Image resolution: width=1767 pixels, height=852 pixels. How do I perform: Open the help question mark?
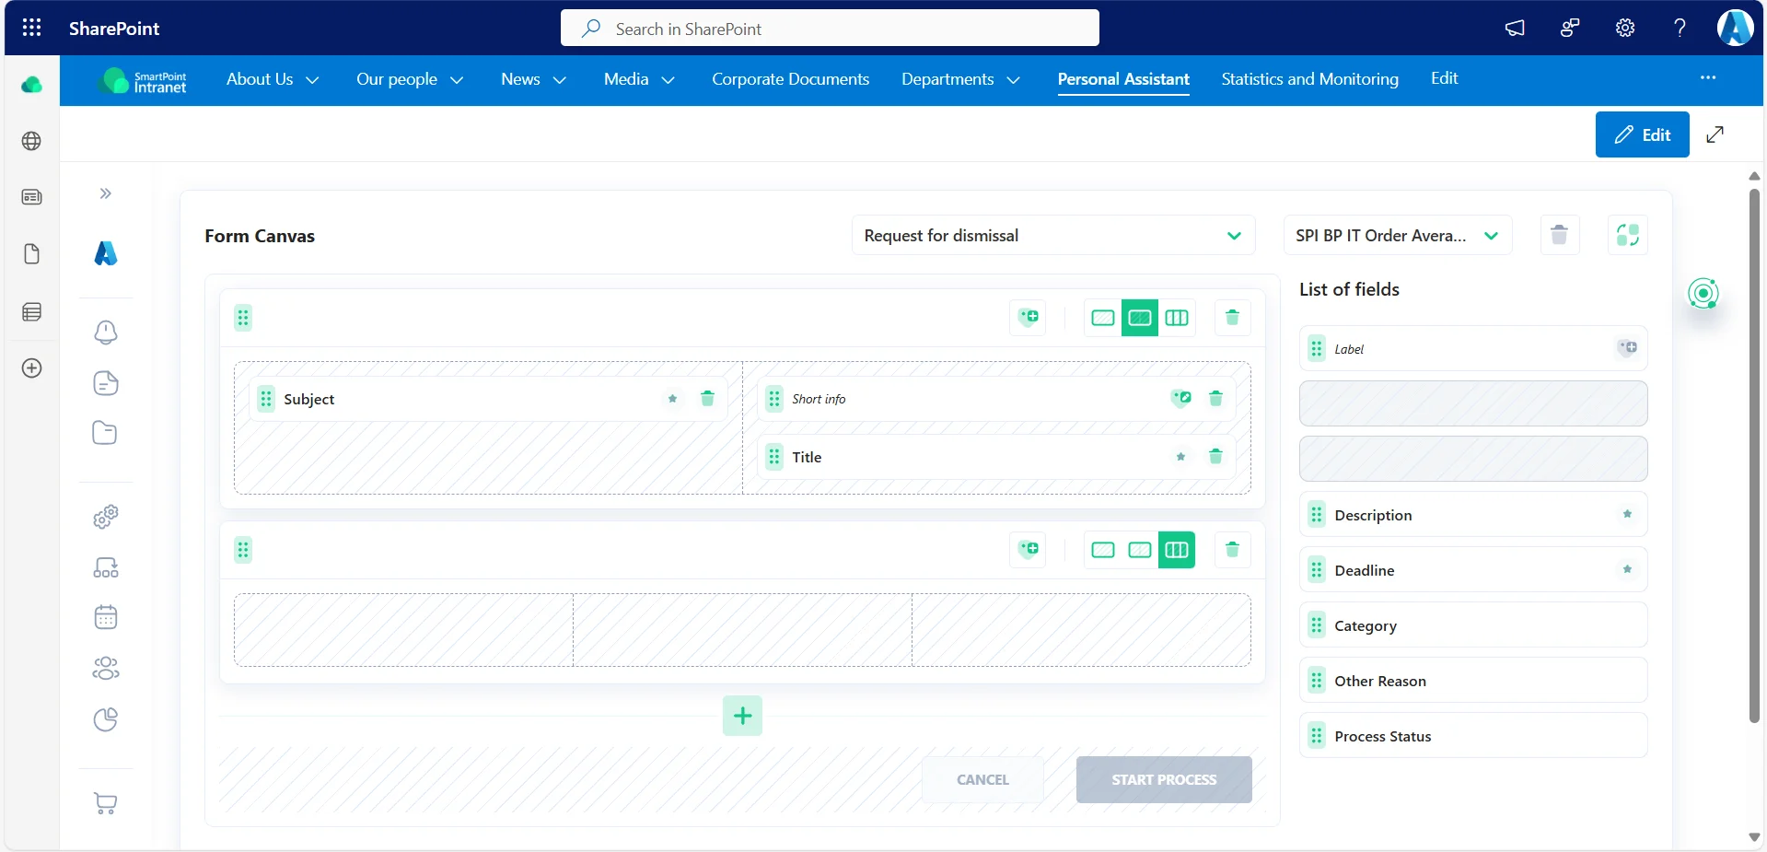[1680, 28]
